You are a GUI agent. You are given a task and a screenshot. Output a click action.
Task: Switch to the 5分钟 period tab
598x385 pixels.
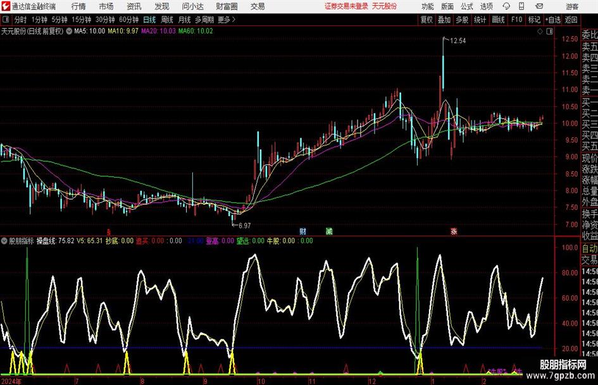click(59, 20)
